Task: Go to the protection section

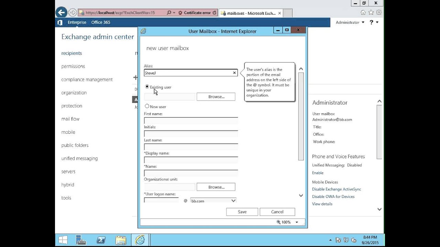Action: tap(72, 106)
